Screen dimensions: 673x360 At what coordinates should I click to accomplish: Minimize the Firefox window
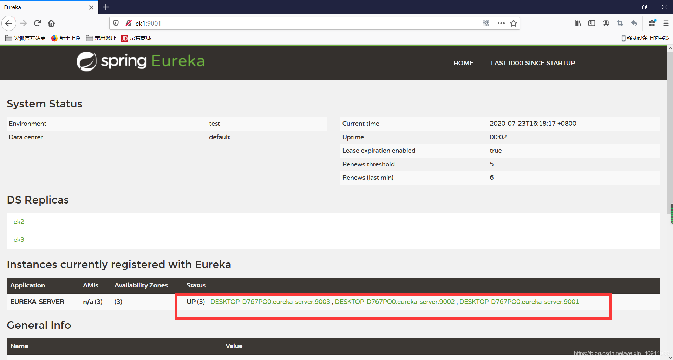tap(625, 7)
